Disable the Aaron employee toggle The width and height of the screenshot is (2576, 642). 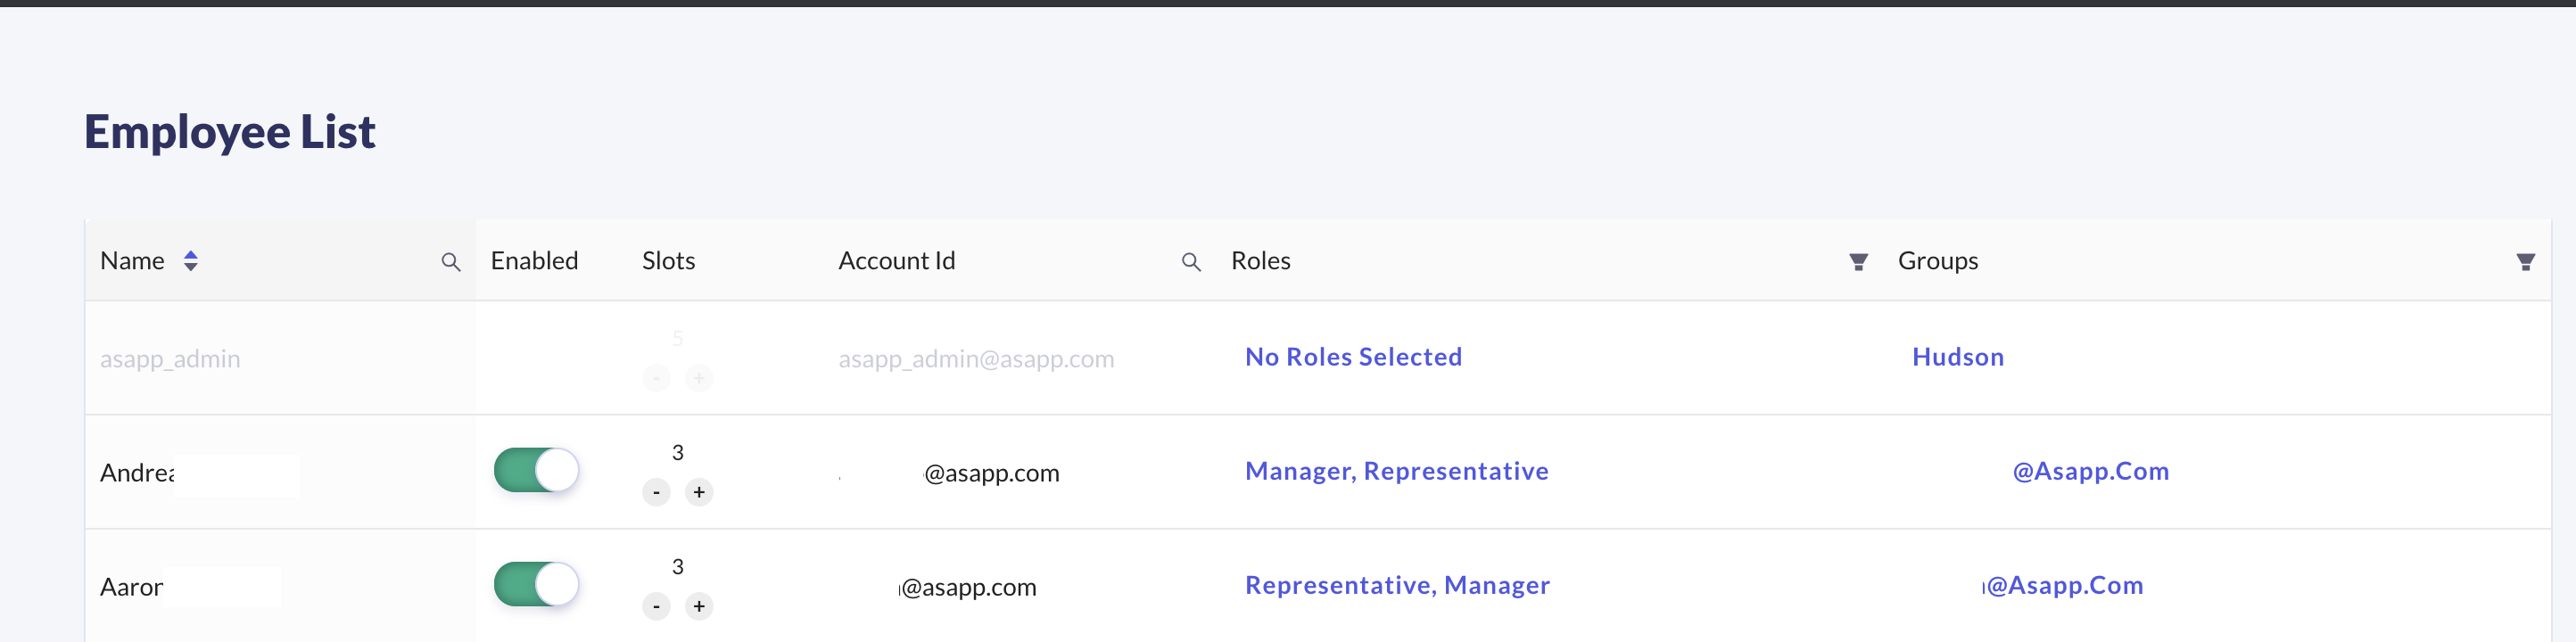[537, 584]
